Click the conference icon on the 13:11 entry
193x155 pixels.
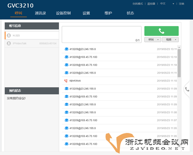pos(67,49)
